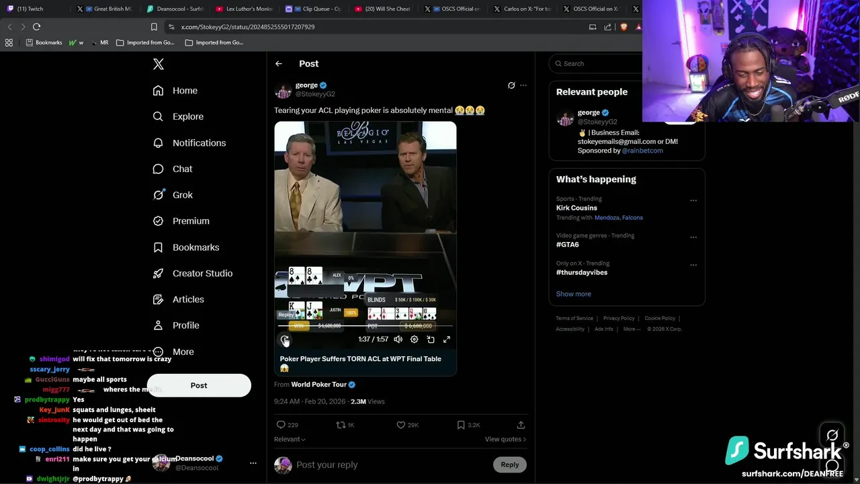Click george's avatar on the post
Viewport: 860px width, 484px height.
pos(283,90)
